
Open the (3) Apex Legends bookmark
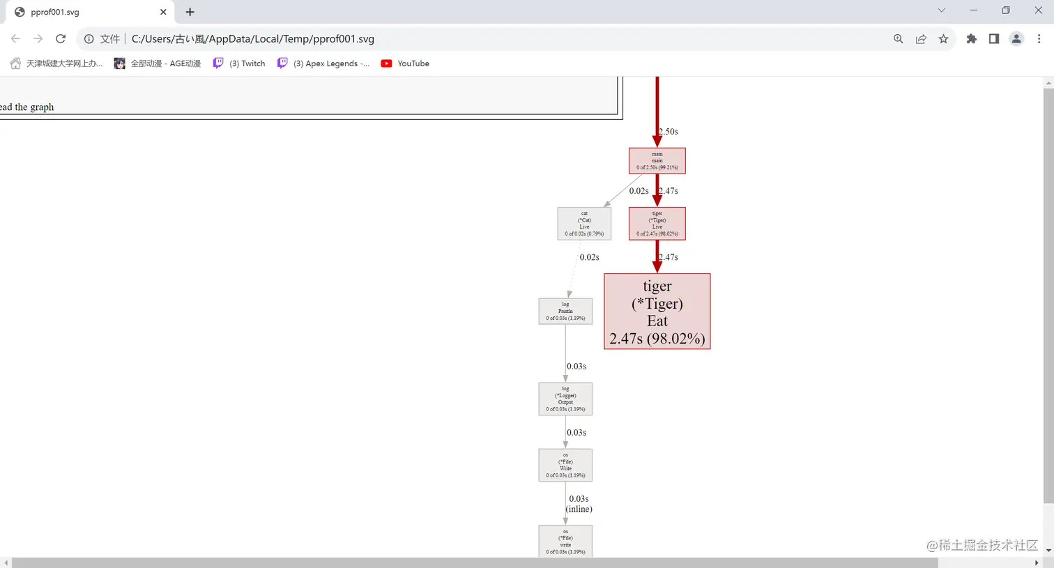pyautogui.click(x=323, y=63)
